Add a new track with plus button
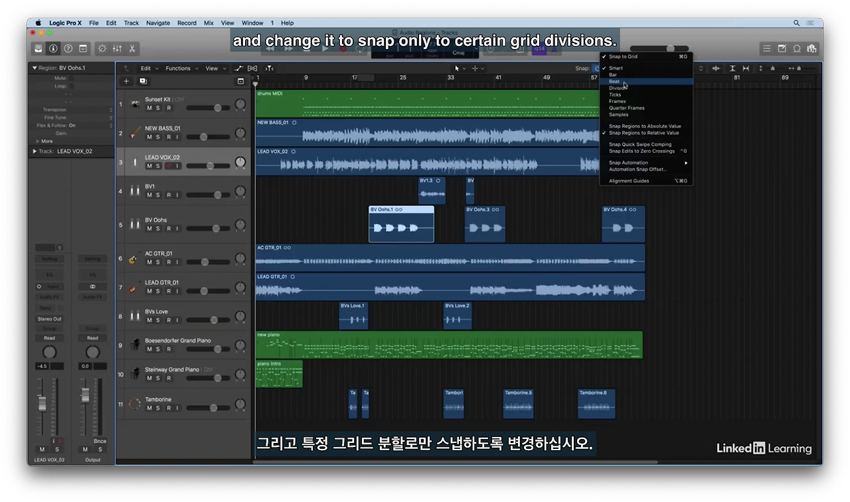This screenshot has width=850, height=502. (126, 81)
